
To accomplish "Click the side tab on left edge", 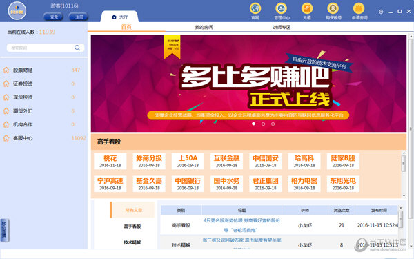I will pyautogui.click(x=5, y=230).
